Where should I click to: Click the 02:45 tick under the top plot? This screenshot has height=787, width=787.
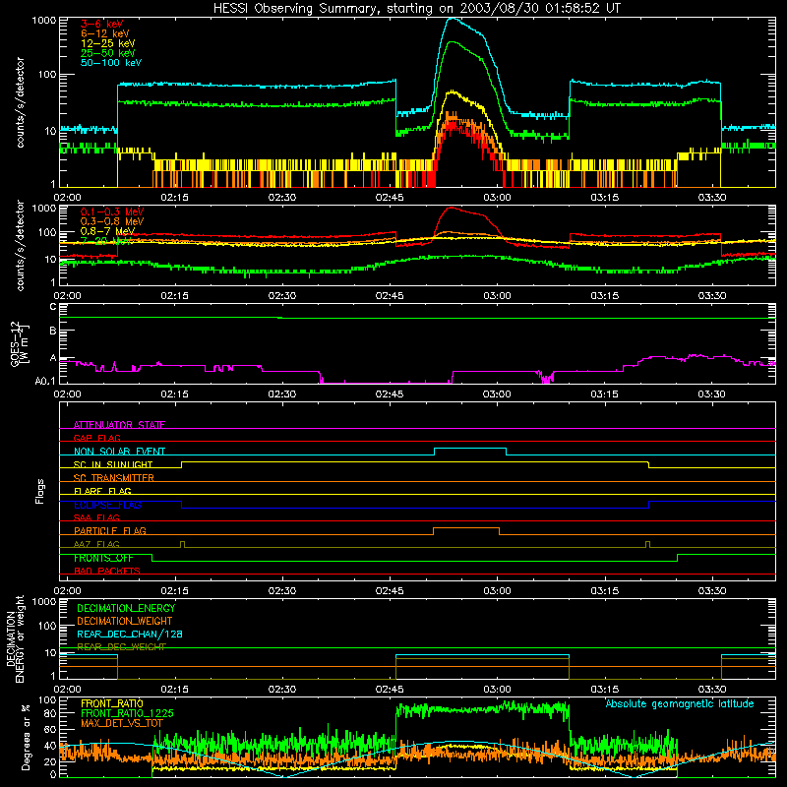click(x=390, y=198)
